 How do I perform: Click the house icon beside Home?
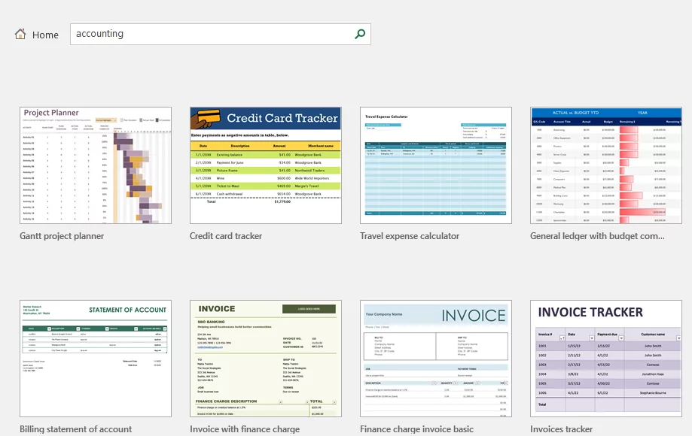coord(20,34)
